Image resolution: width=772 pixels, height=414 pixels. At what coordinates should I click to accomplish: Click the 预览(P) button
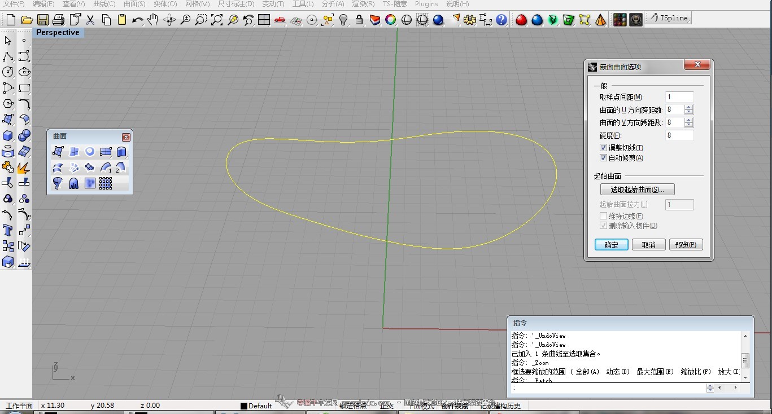(x=686, y=245)
